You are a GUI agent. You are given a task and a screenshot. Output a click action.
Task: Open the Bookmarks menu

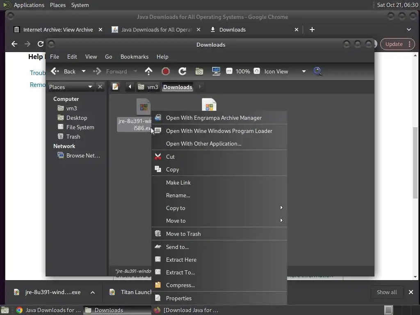(x=135, y=57)
